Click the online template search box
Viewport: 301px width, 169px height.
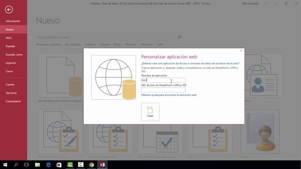pos(107,37)
